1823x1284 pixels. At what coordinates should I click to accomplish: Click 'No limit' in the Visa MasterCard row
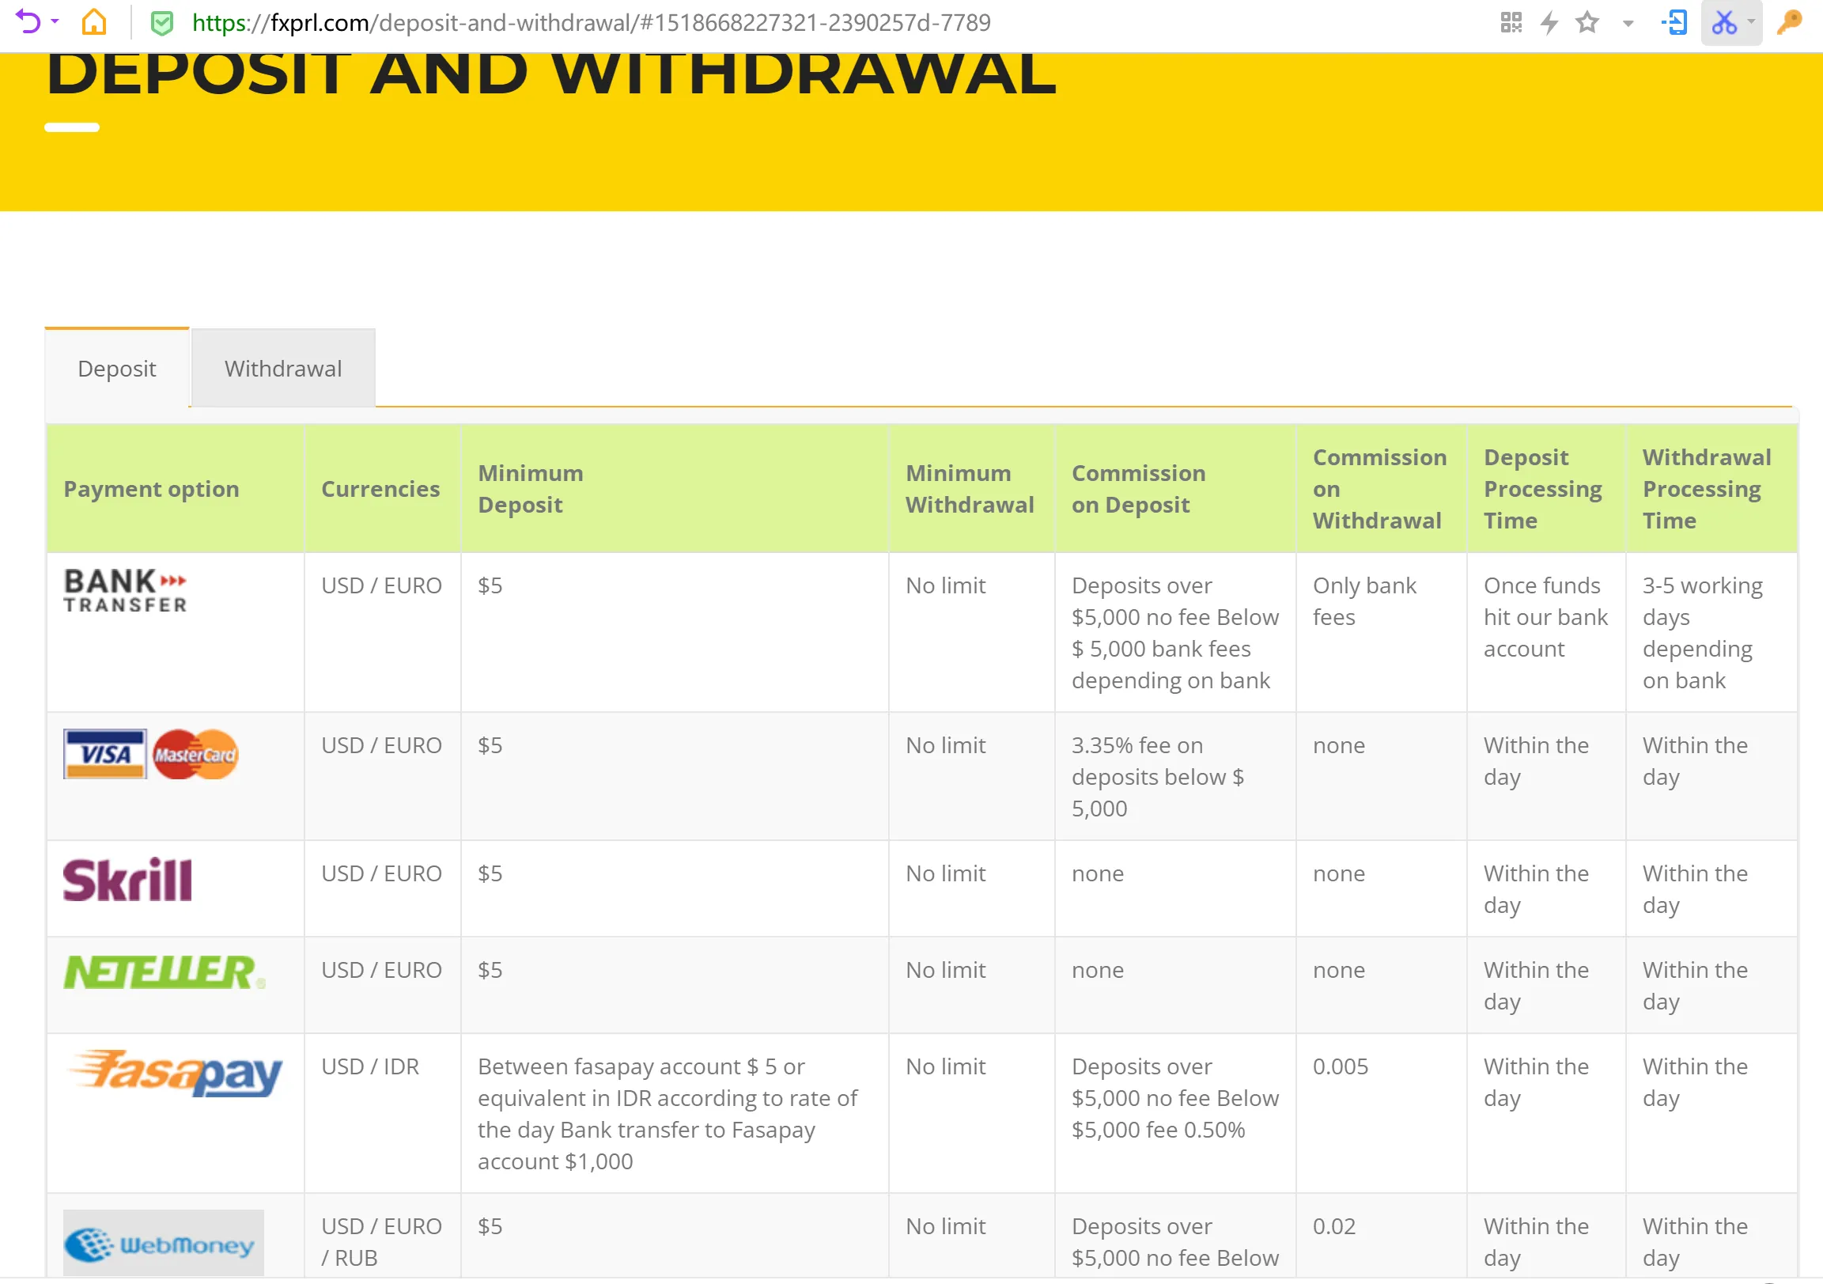coord(946,744)
